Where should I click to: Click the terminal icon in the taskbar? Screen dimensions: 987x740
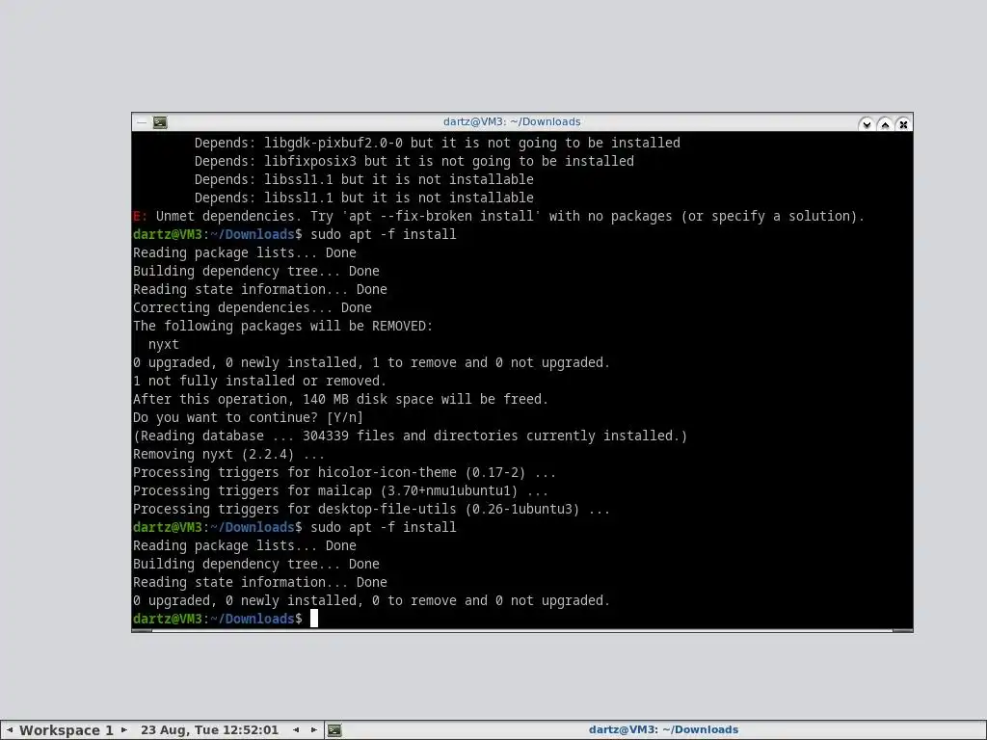[x=334, y=730]
